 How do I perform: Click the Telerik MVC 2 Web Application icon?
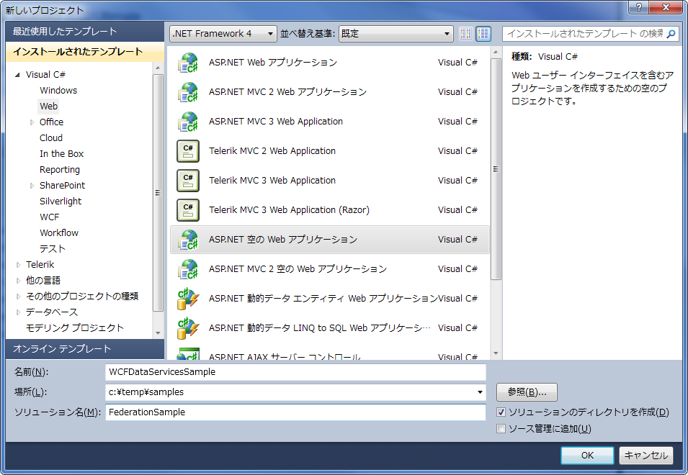coord(188,150)
